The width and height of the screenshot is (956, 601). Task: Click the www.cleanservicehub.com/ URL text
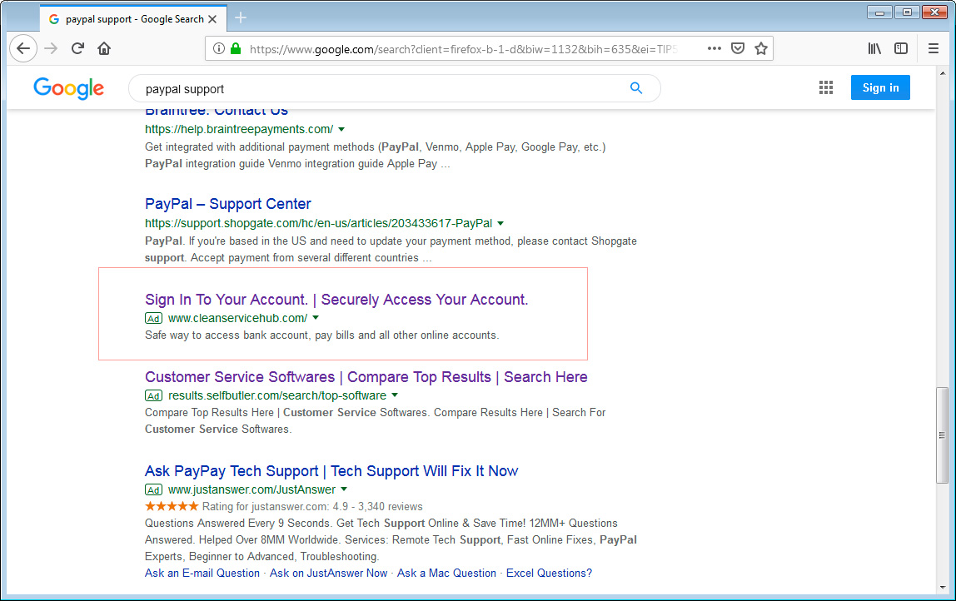(238, 318)
